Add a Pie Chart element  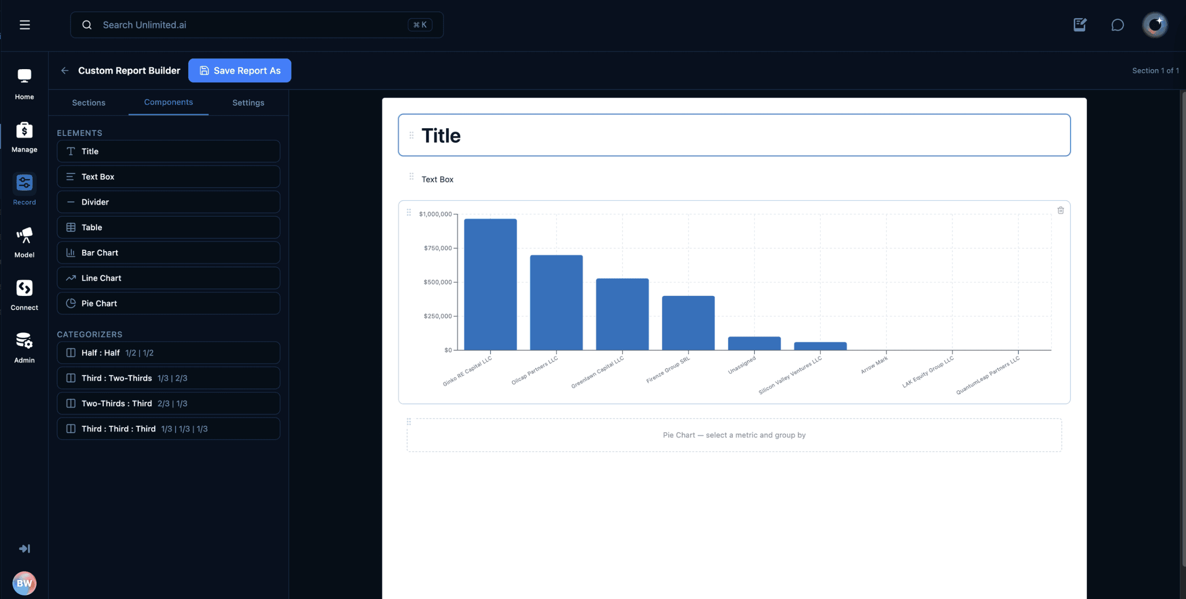(168, 304)
